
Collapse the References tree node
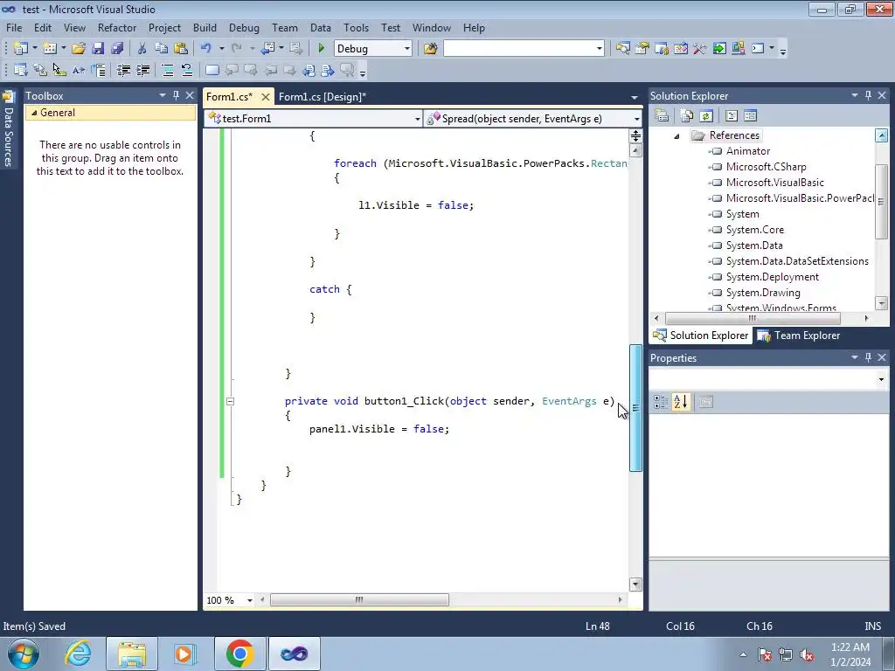pos(677,135)
